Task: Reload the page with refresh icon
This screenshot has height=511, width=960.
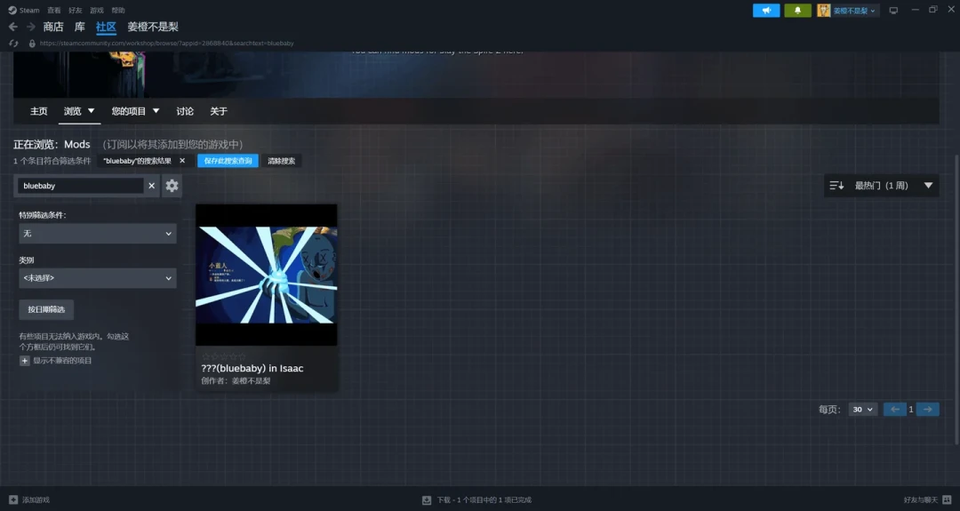Action: (x=13, y=44)
